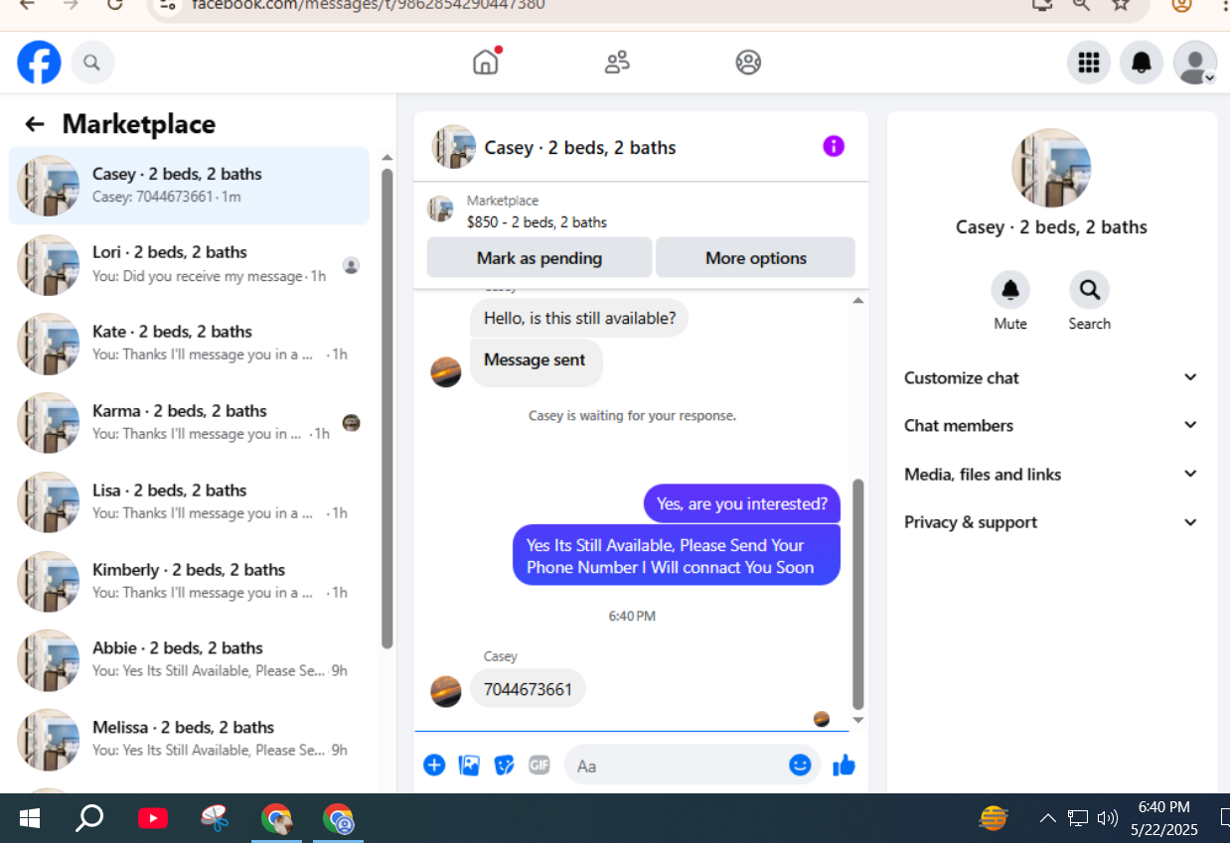Open the Groups icon in top navigation
This screenshot has width=1230, height=843.
748,63
